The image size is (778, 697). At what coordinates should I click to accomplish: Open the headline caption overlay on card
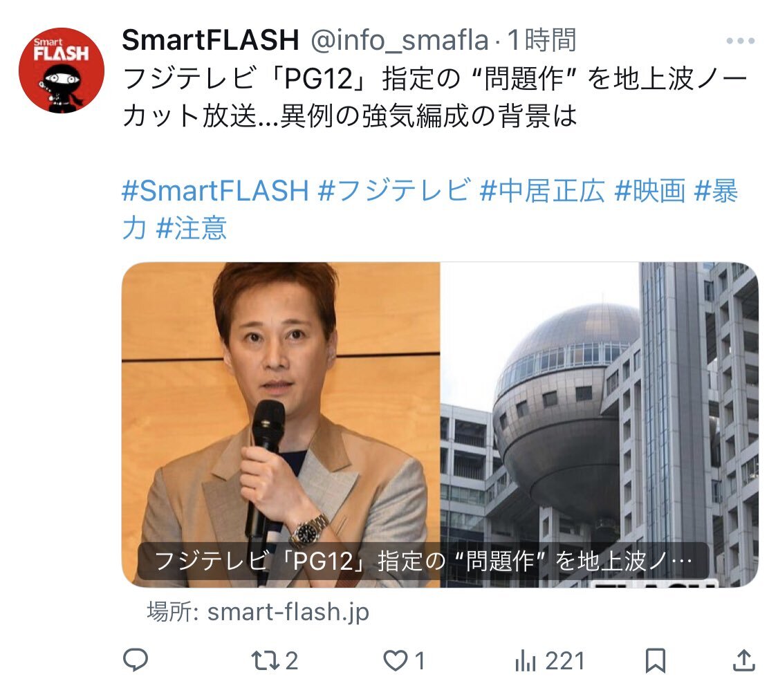(x=423, y=561)
